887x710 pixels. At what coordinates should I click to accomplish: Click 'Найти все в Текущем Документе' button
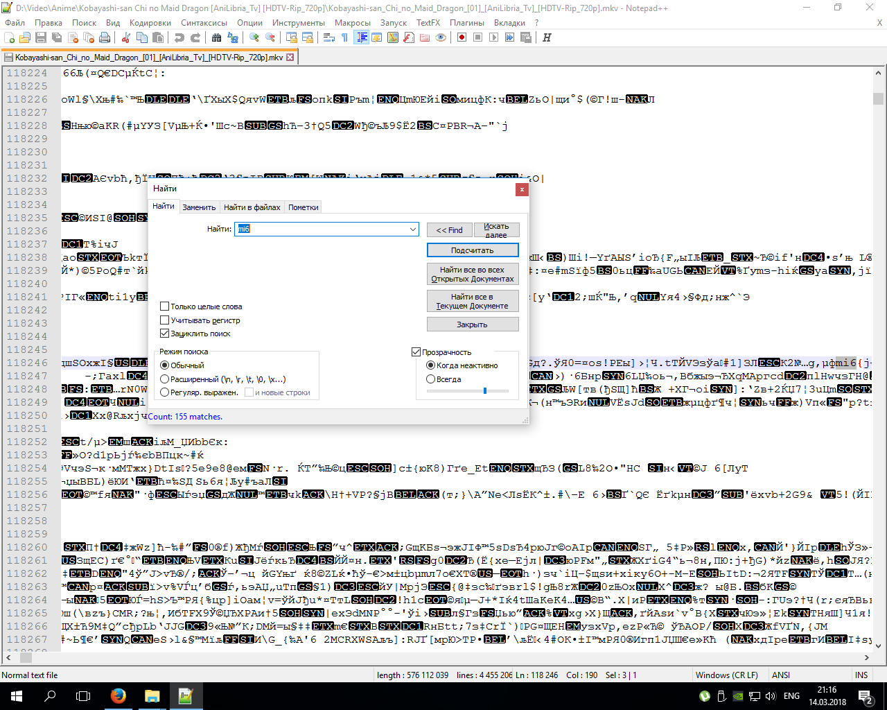pyautogui.click(x=473, y=301)
